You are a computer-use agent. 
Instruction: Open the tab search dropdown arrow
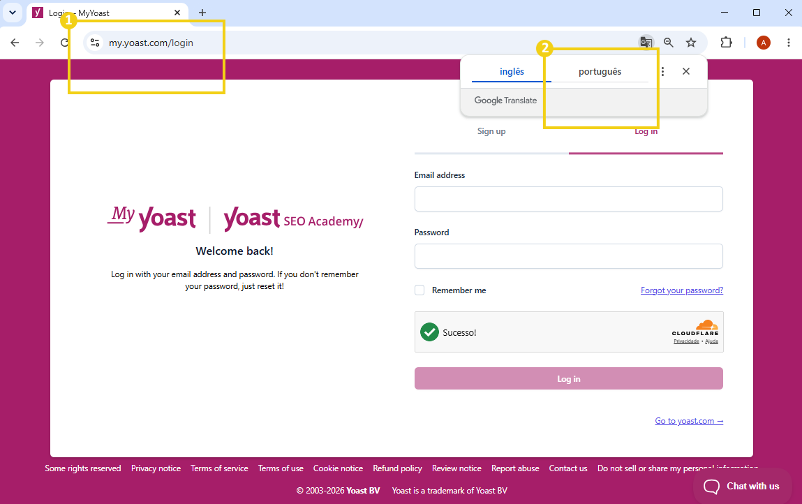(x=13, y=13)
